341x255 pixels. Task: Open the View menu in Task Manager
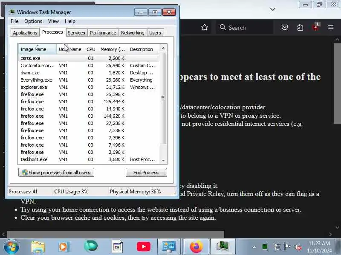[x=53, y=21]
